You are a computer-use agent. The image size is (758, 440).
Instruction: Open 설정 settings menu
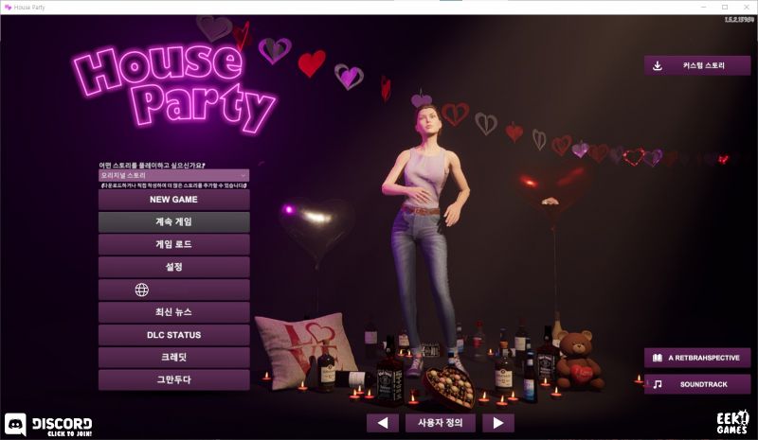tap(173, 267)
